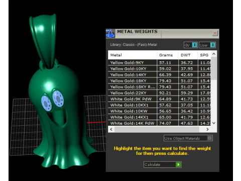The height and width of the screenshot is (181, 241).
Task: Click DWT value 36.42
Action: [x=187, y=111]
